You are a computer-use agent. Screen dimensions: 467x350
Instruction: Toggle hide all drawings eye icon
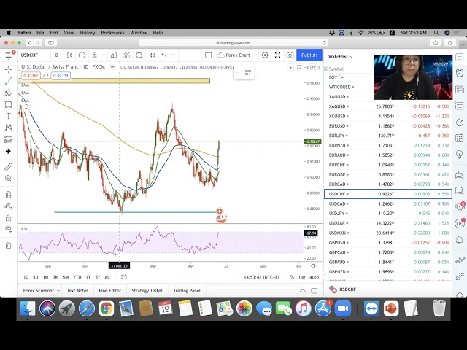pos(9,230)
